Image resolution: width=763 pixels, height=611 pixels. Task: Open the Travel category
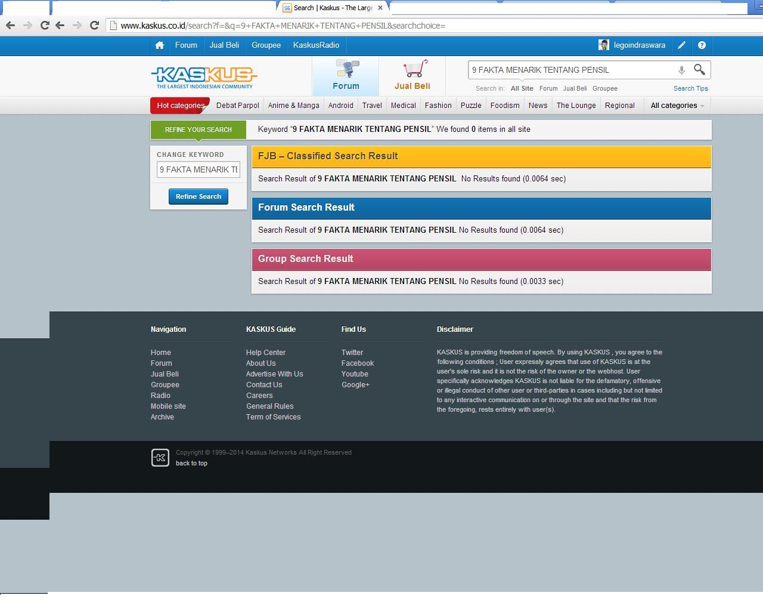pyautogui.click(x=372, y=106)
